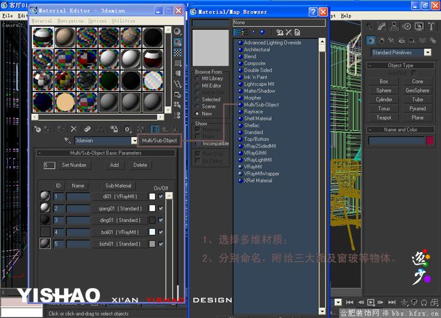The image size is (441, 318).
Task: Toggle On/Off checkbox for qiang01 sub-material
Action: [x=160, y=208]
